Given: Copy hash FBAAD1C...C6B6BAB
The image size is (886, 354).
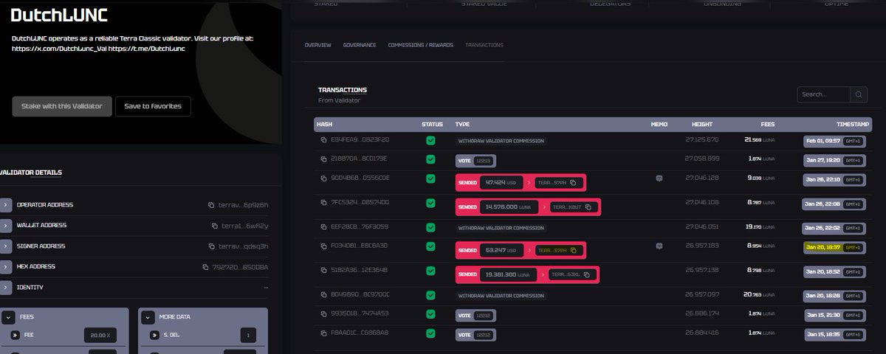Looking at the screenshot, I should (x=323, y=333).
